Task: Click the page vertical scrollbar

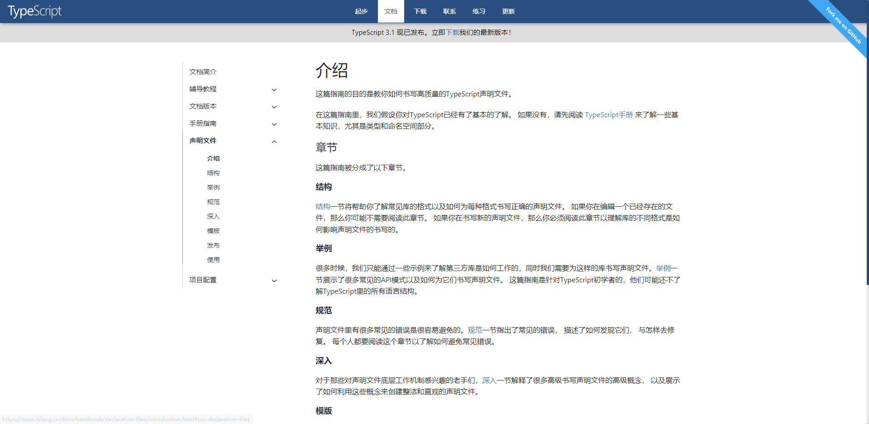Action: (867, 143)
